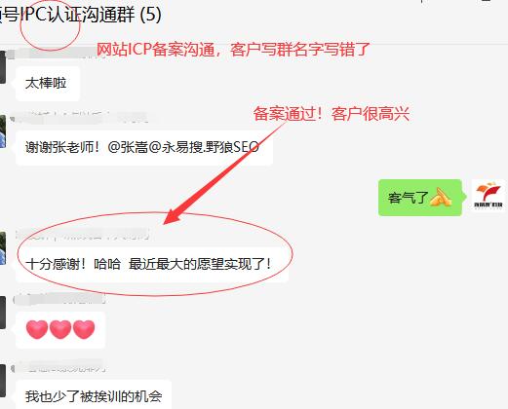Click blurred sender name above 太棒啦
Image resolution: width=508 pixels, height=409 pixels.
[56, 53]
